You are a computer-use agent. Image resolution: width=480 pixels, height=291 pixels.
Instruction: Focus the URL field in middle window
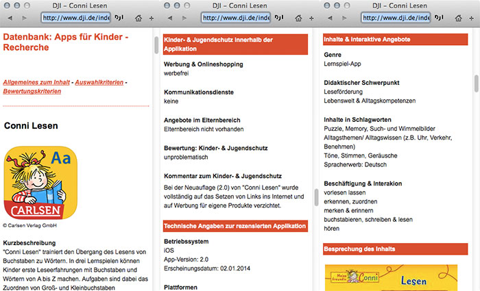coord(236,18)
